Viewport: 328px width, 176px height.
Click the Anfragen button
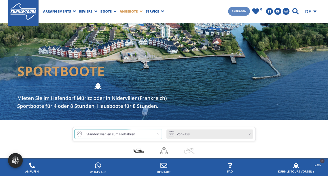click(x=239, y=11)
